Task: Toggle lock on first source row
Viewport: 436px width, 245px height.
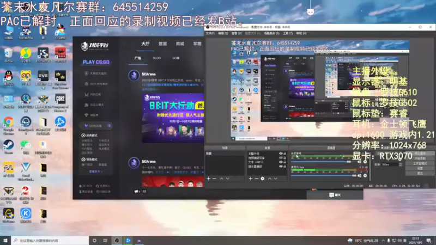Action: click(284, 154)
